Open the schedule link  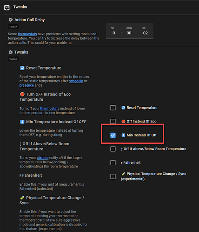pyautogui.click(x=76, y=81)
